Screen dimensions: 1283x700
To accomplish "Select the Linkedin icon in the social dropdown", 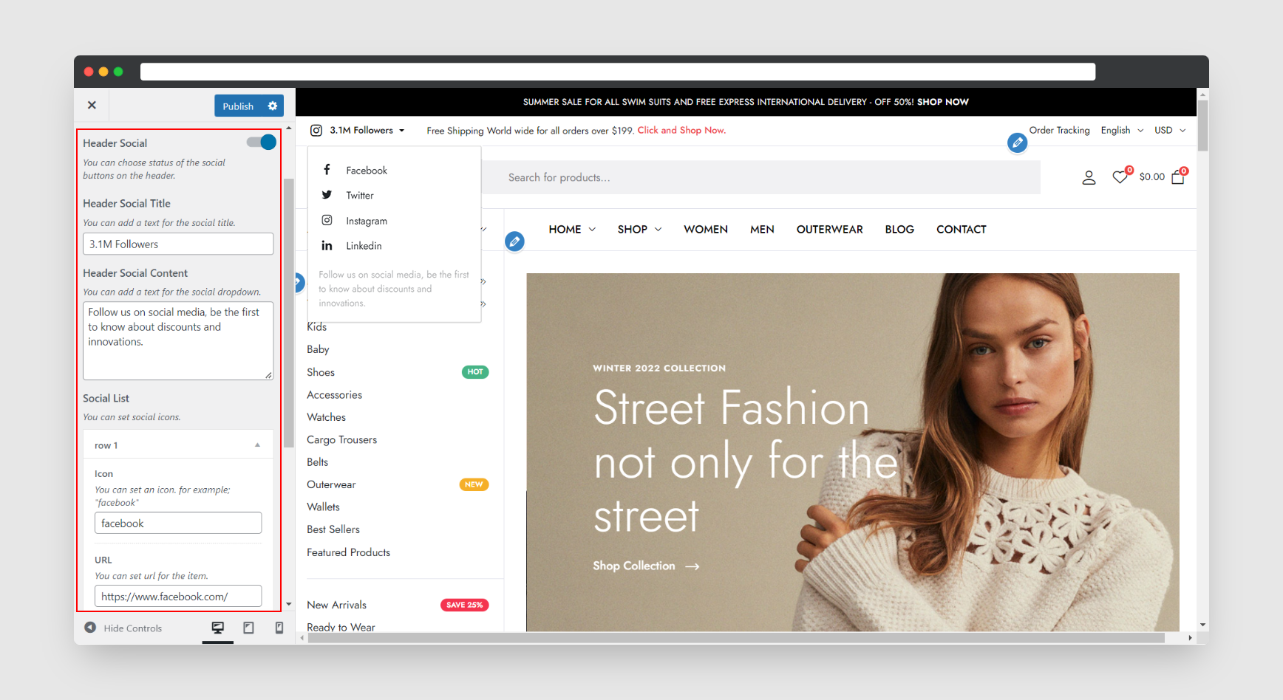I will [327, 245].
